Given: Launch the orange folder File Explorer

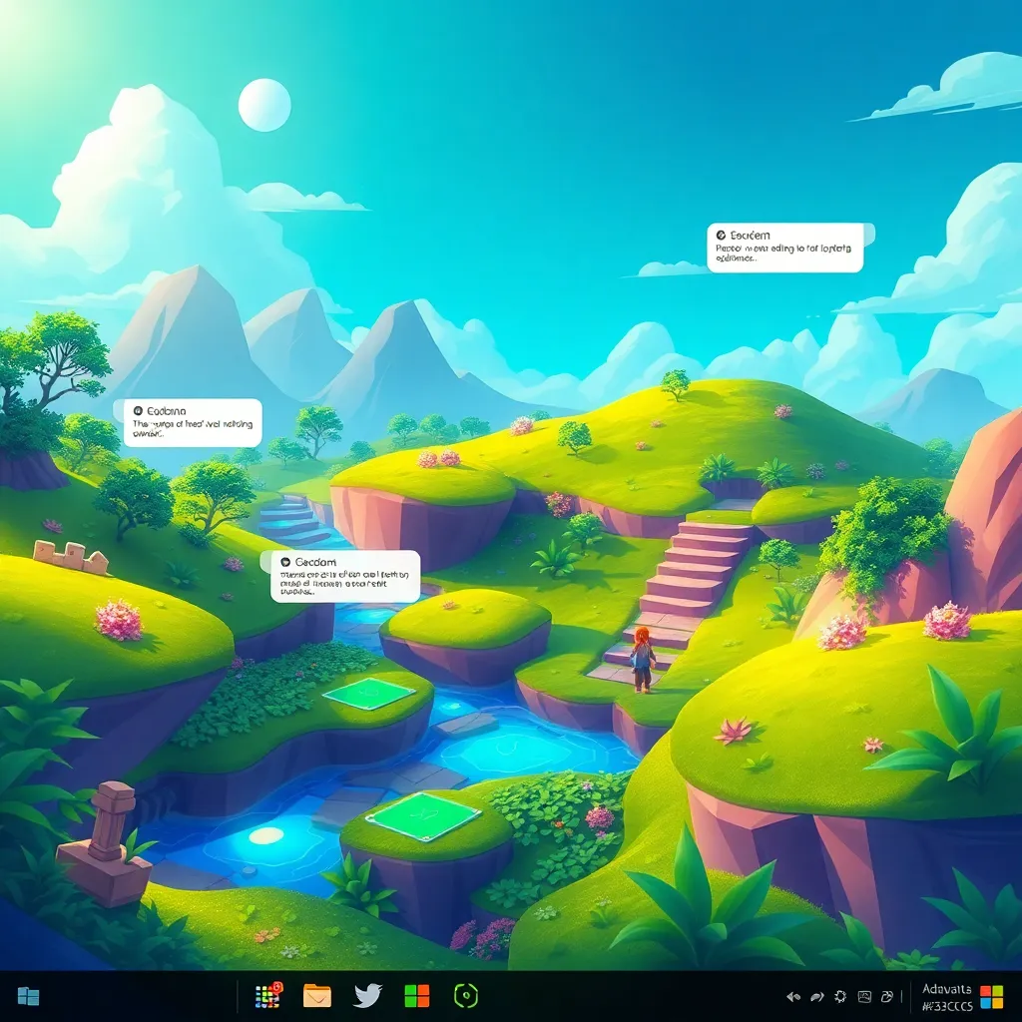Looking at the screenshot, I should 316,995.
